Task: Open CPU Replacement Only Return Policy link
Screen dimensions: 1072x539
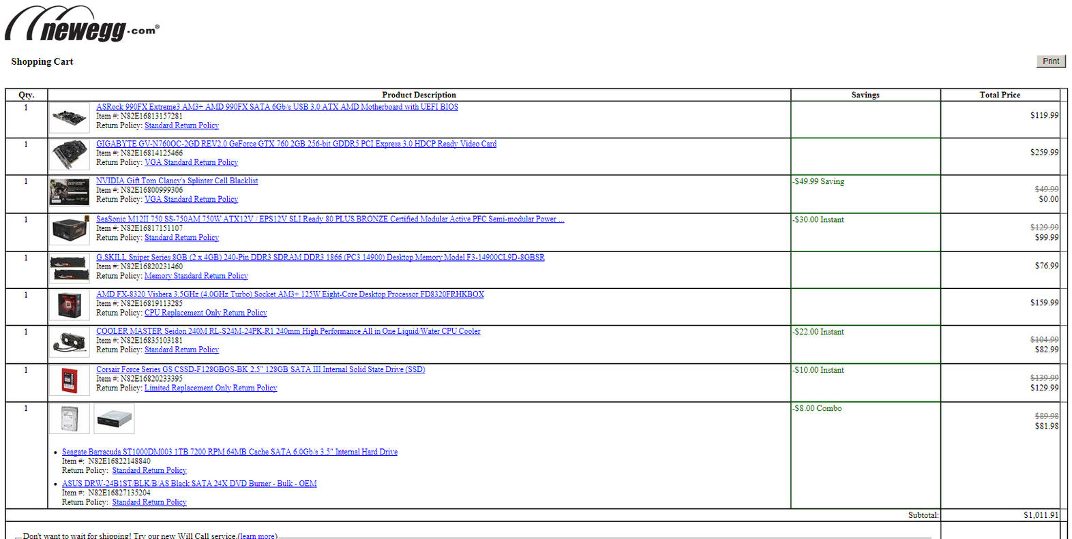Action: 206,312
